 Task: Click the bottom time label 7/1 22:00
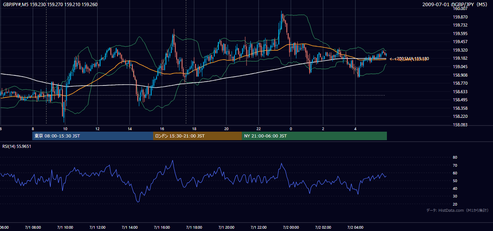258,228
